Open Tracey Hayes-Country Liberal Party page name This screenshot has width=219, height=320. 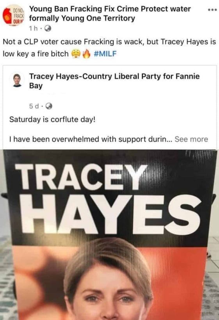pyautogui.click(x=114, y=81)
